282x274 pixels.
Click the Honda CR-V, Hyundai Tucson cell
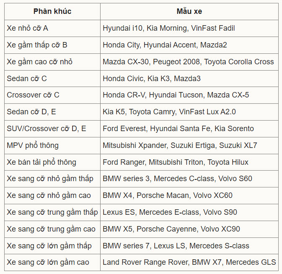[x=176, y=95]
